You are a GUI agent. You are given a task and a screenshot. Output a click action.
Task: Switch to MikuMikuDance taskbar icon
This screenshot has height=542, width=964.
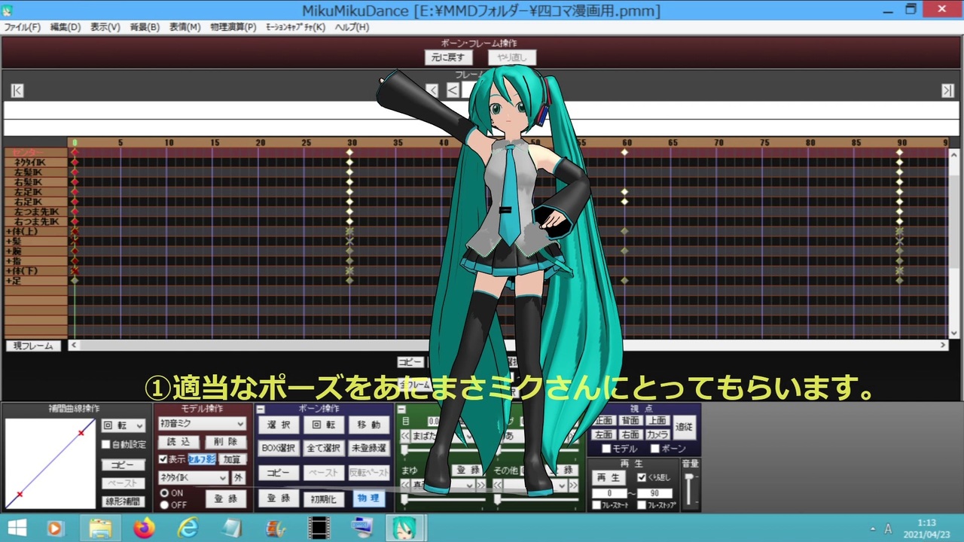click(405, 528)
